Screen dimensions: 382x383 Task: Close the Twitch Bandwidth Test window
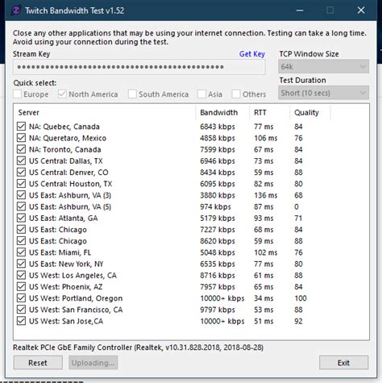click(x=361, y=10)
